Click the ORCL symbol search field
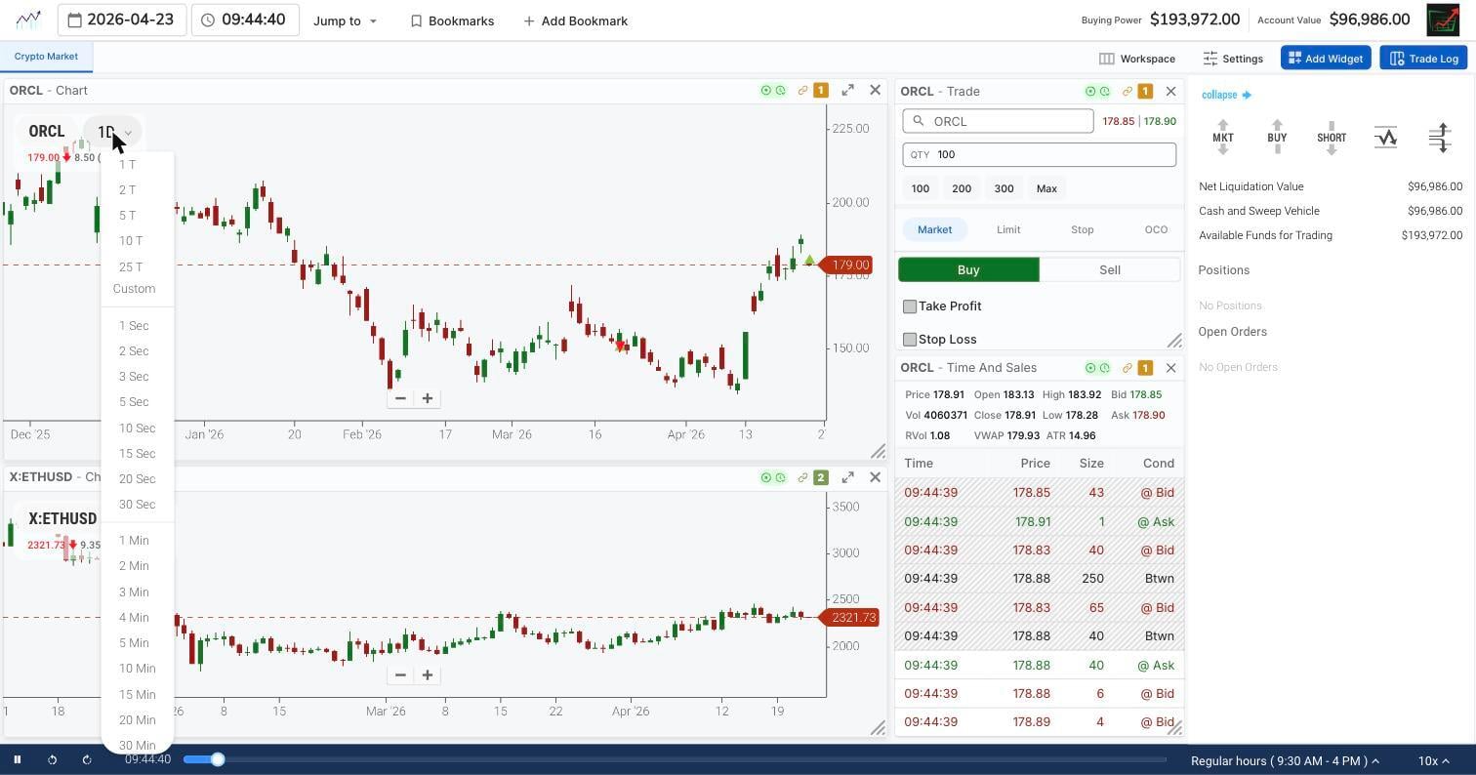 click(x=998, y=121)
